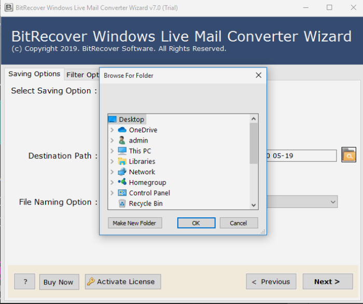Click the admin user icon
This screenshot has height=304, width=363.
click(122, 140)
